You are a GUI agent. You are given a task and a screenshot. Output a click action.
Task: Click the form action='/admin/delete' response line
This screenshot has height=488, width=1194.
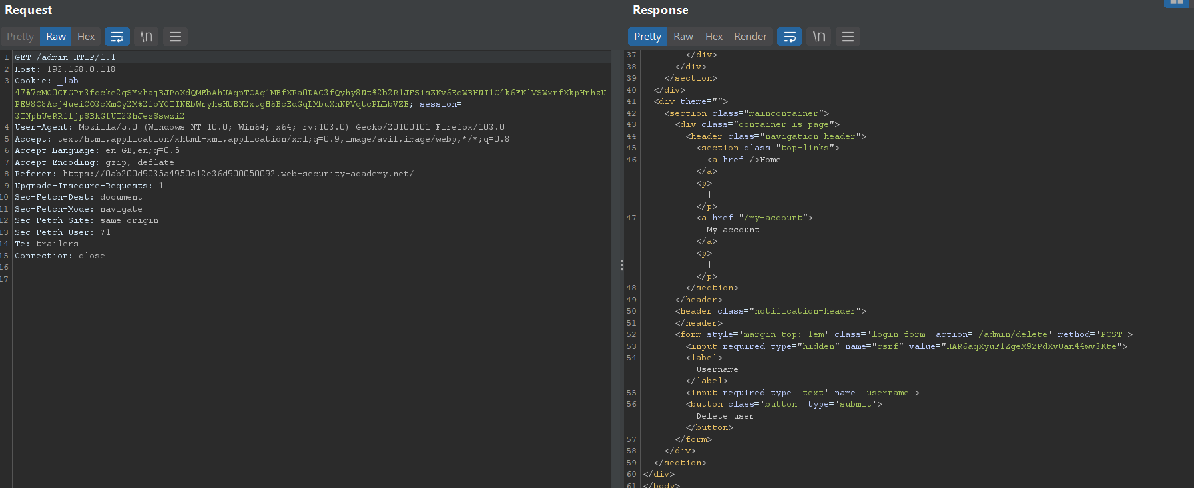tap(904, 334)
